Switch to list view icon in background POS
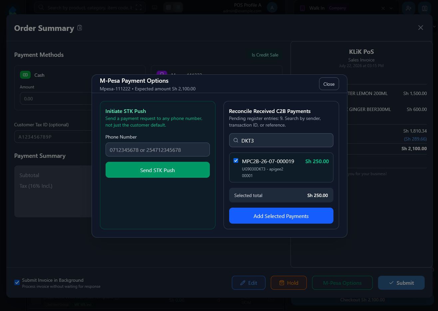Screen dimensions: 438x311 coord(178,7)
